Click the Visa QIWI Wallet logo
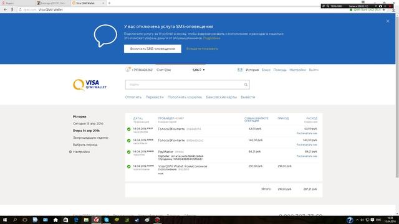399x224 pixels. click(x=90, y=85)
